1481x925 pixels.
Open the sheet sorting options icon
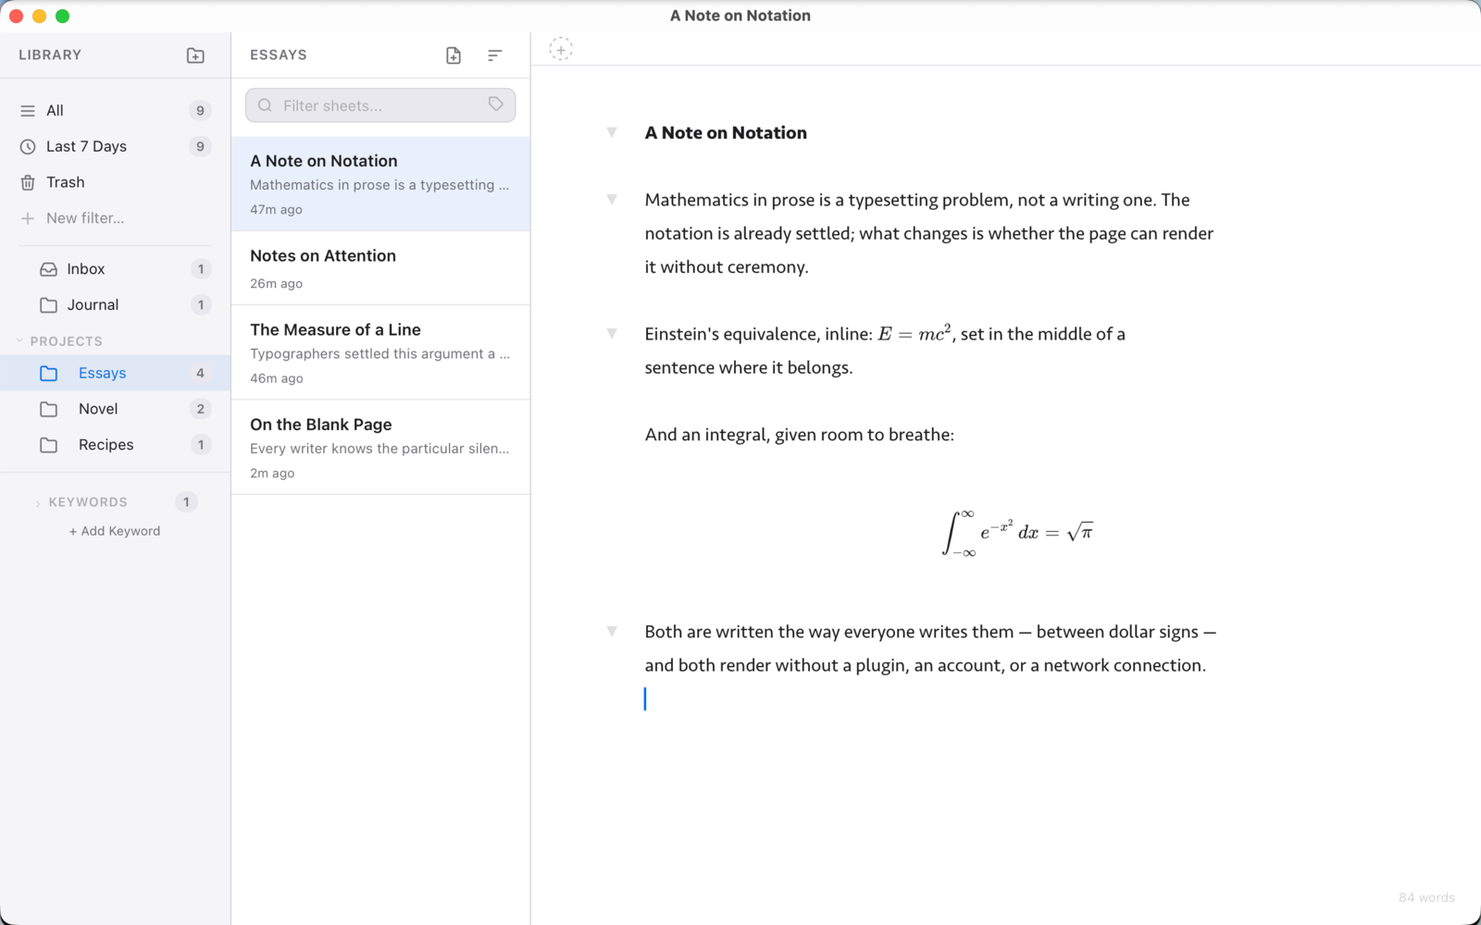pos(495,55)
